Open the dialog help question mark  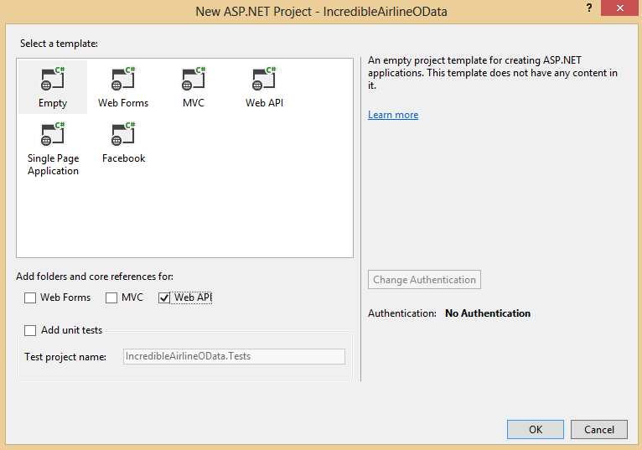point(588,8)
